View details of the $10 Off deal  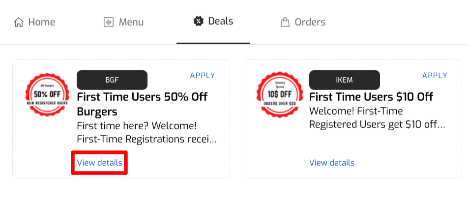click(332, 163)
